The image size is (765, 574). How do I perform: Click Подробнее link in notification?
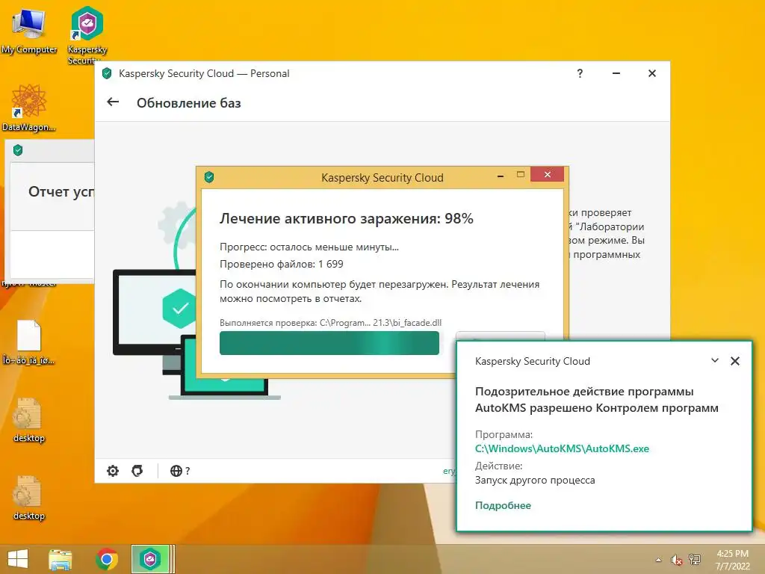[503, 505]
